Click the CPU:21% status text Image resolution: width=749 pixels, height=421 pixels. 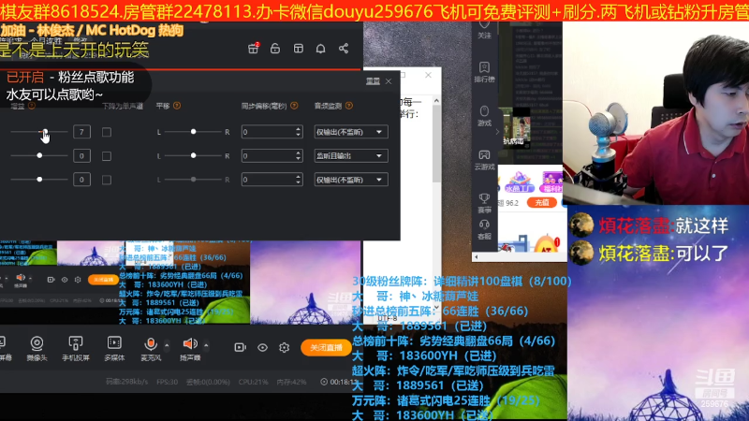click(253, 382)
